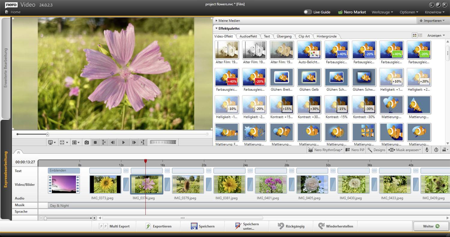The width and height of the screenshot is (450, 237).
Task: Jump to end with the end-marker icon
Action: click(143, 142)
